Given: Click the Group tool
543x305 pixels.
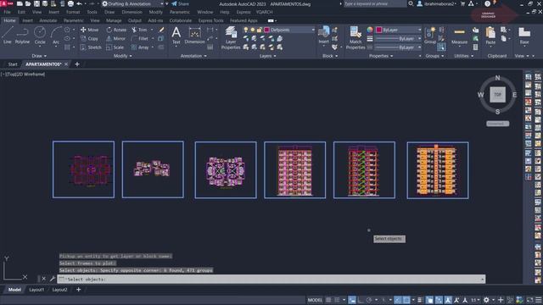Looking at the screenshot, I should pos(430,36).
